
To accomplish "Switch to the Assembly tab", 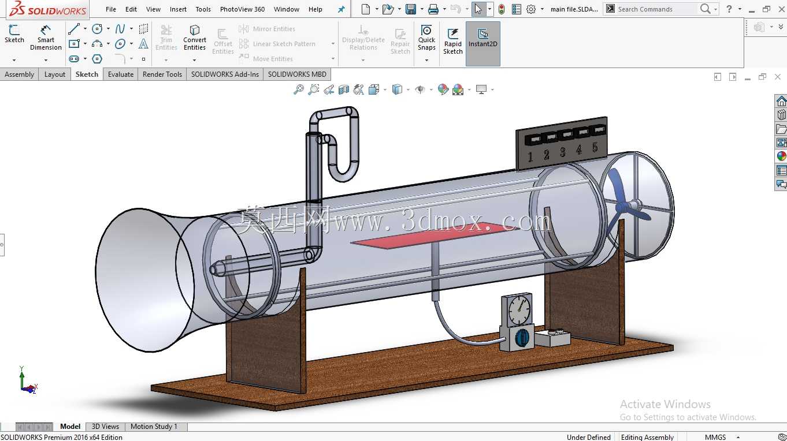I will click(x=20, y=74).
